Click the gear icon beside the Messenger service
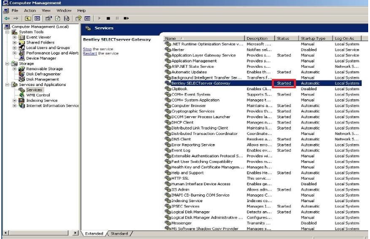The width and height of the screenshot is (370, 239). pos(168,223)
